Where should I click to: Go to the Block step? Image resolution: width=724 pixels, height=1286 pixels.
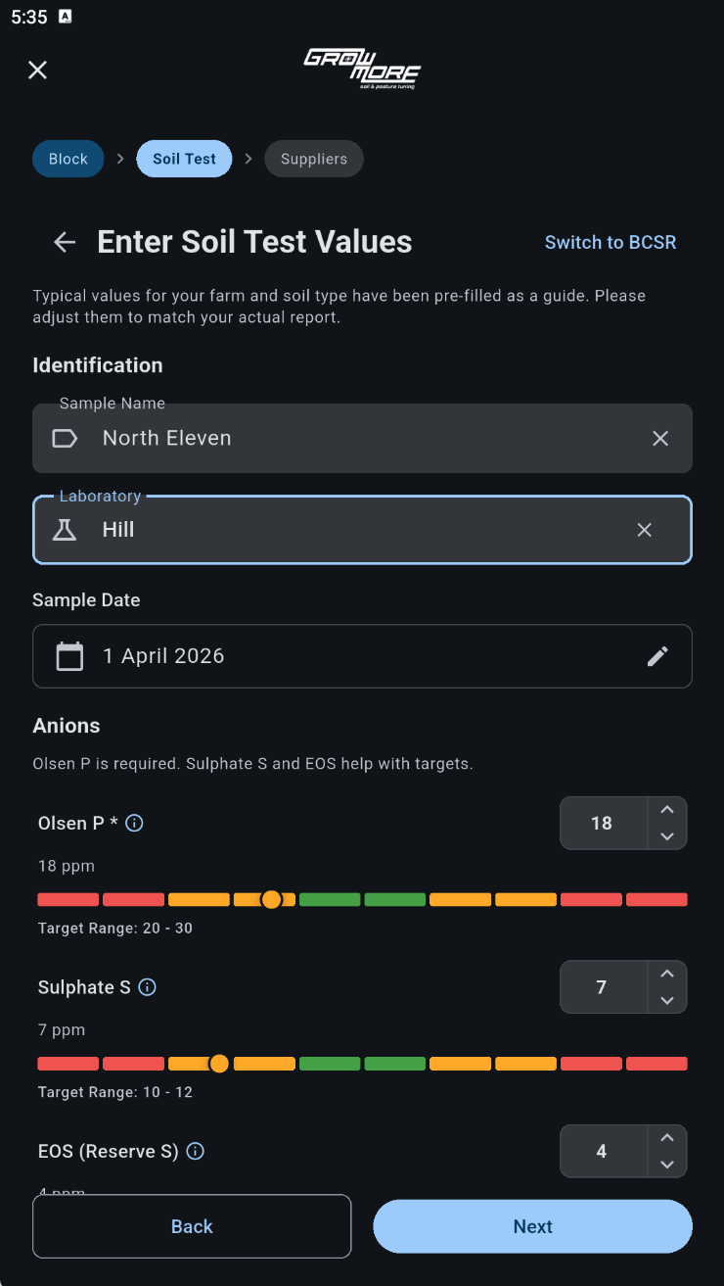pos(68,159)
